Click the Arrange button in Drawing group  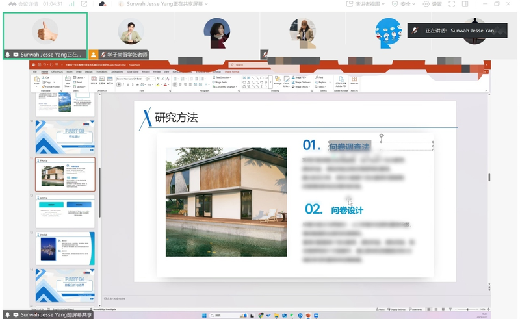coord(278,82)
